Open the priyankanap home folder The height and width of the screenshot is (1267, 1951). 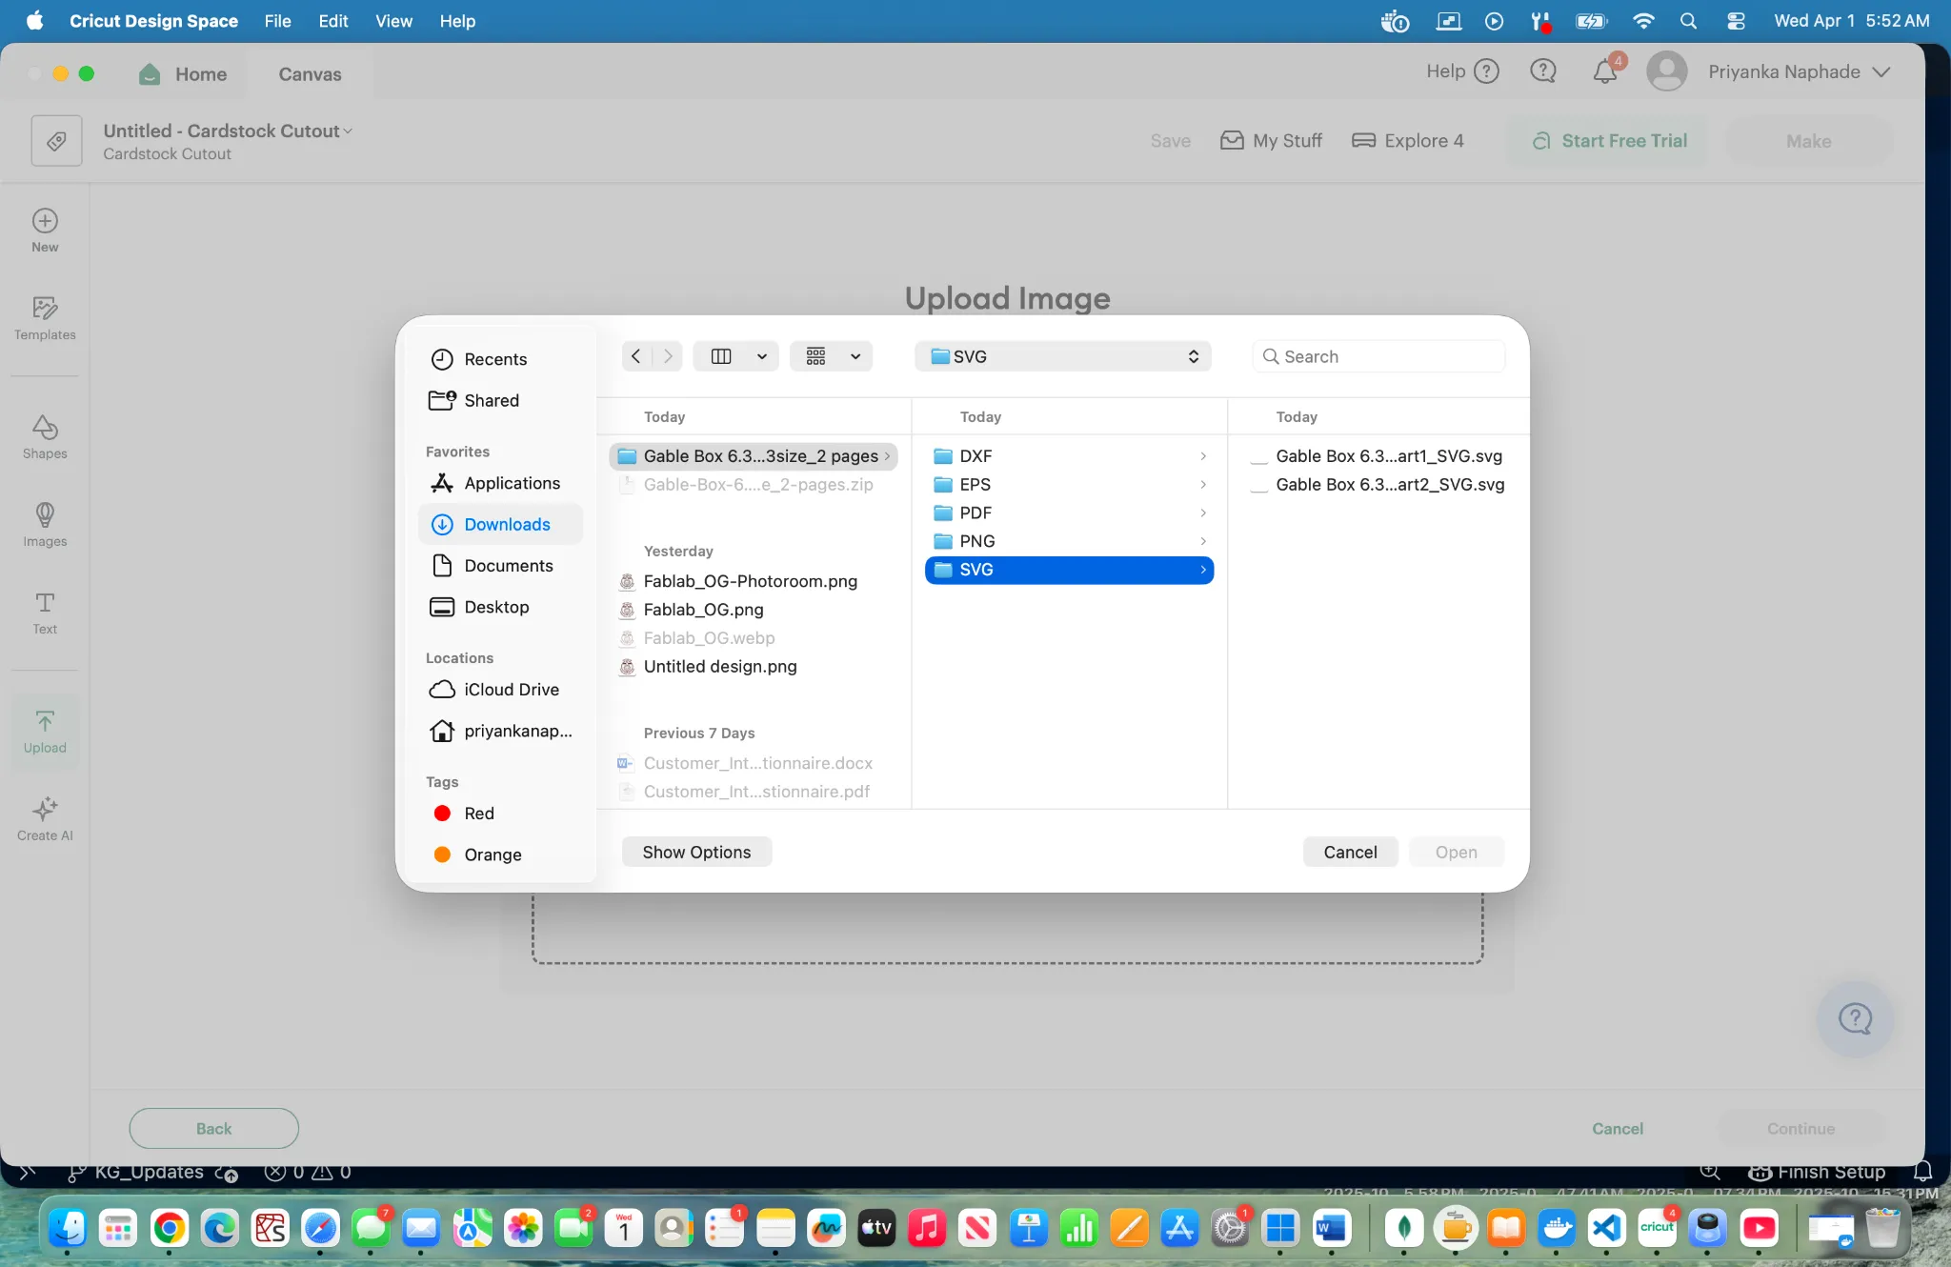[499, 731]
